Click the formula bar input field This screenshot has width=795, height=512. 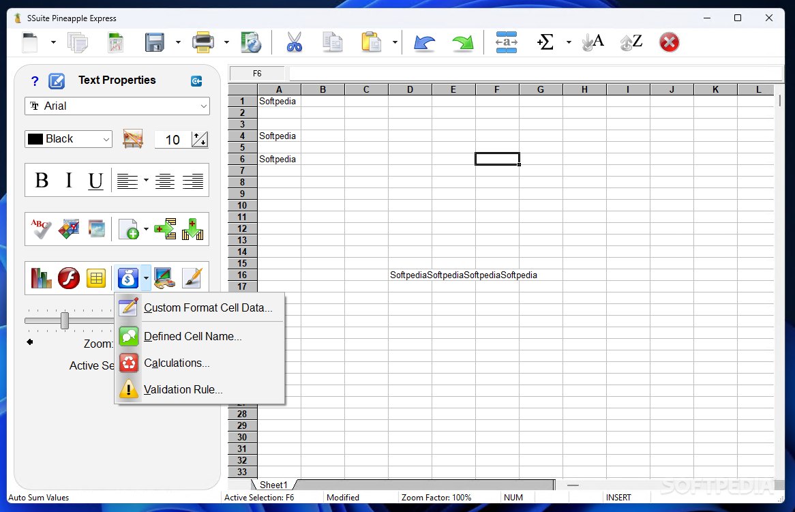[535, 74]
